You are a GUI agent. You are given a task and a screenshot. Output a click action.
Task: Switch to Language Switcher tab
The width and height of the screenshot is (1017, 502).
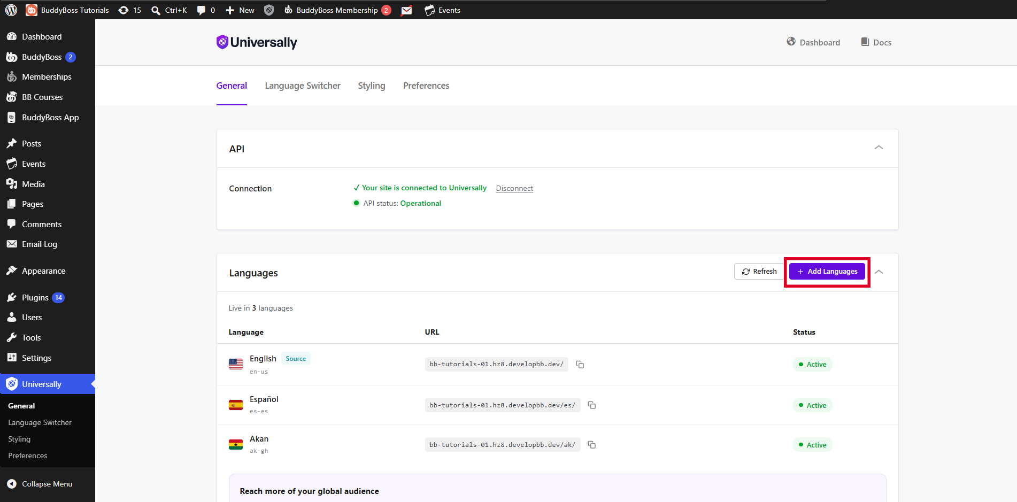tap(303, 86)
